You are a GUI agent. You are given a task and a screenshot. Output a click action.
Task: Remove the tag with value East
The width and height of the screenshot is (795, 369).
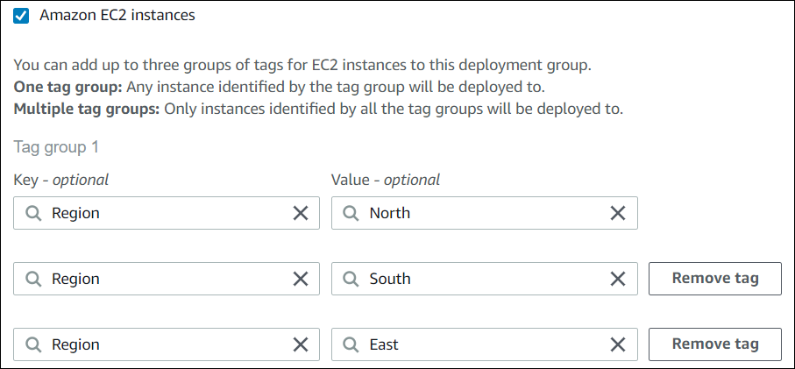point(714,344)
